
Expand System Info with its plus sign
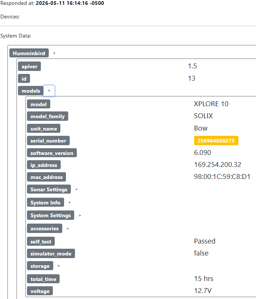[x=69, y=202]
